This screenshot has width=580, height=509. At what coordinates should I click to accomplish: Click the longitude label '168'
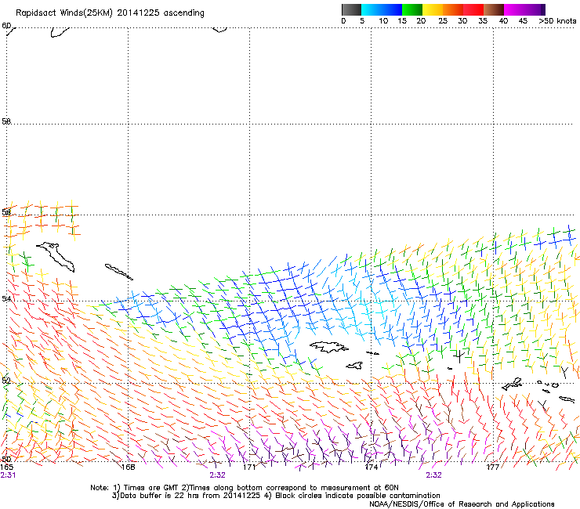click(129, 467)
